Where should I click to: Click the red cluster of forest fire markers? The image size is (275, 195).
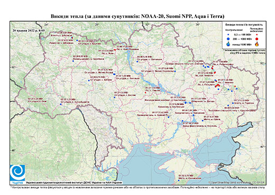(217, 85)
